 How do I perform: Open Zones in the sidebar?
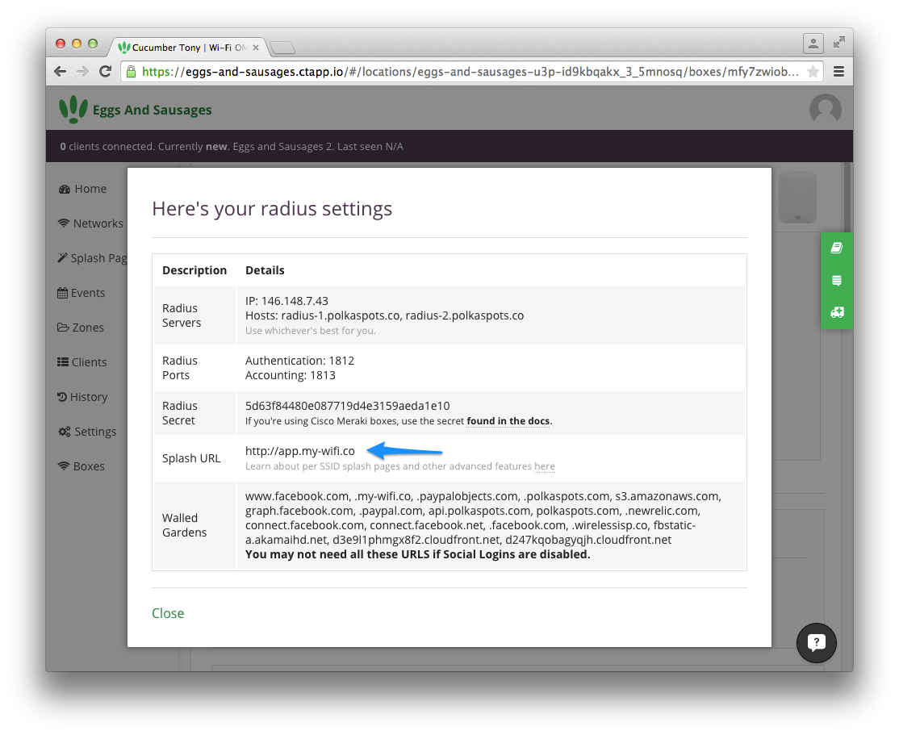81,328
